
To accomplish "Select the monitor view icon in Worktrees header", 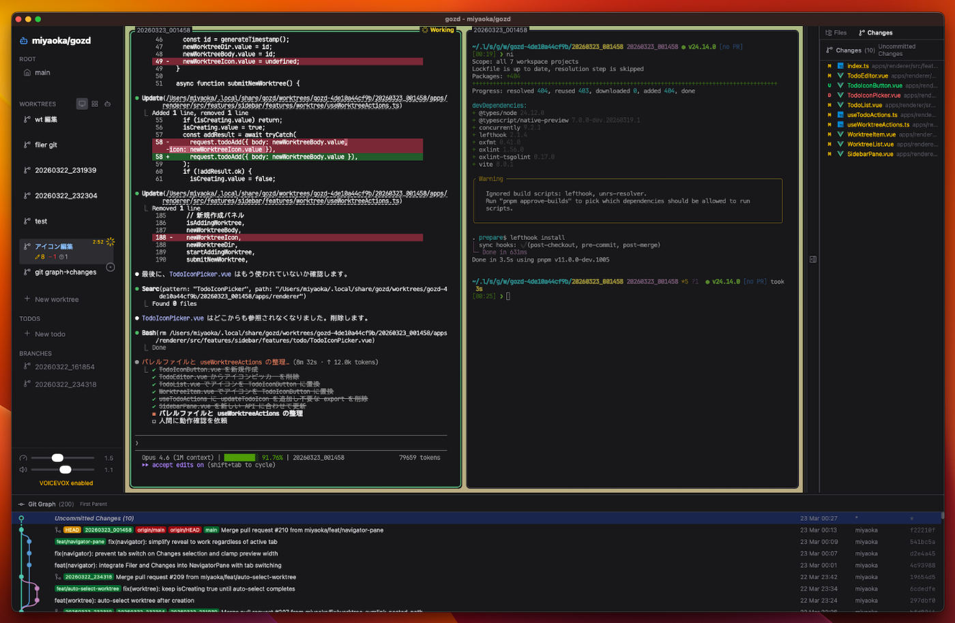I will (x=82, y=104).
